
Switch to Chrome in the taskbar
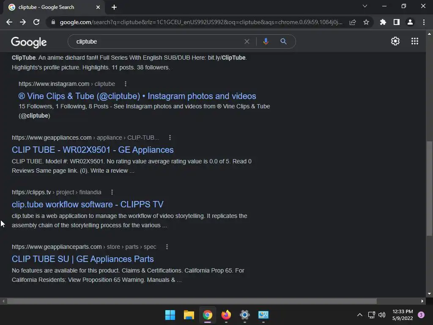point(207,315)
